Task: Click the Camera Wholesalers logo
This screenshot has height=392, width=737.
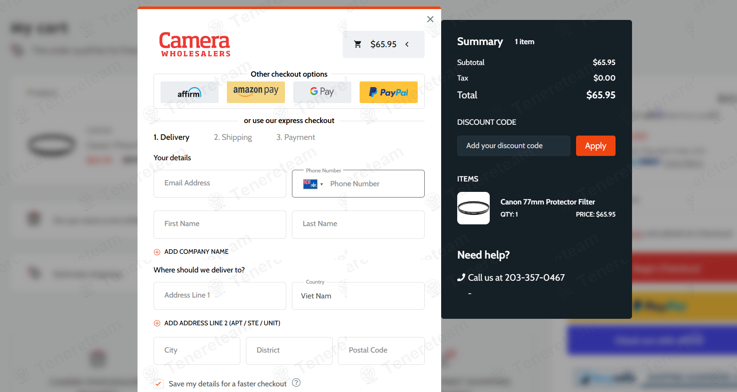Action: point(195,44)
